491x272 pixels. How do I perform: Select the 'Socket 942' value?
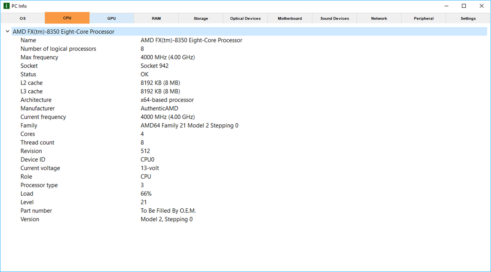154,66
